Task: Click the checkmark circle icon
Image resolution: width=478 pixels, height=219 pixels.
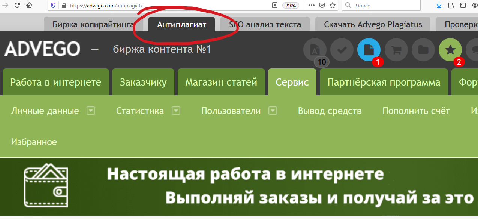Action: [x=342, y=50]
